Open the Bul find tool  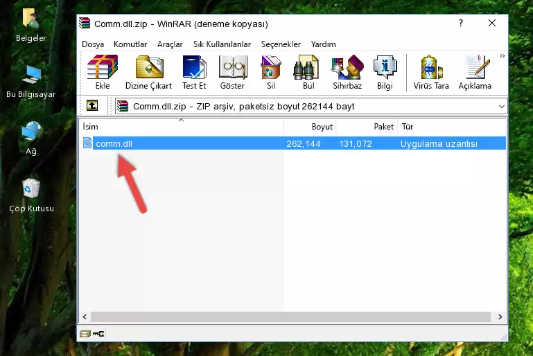(308, 72)
